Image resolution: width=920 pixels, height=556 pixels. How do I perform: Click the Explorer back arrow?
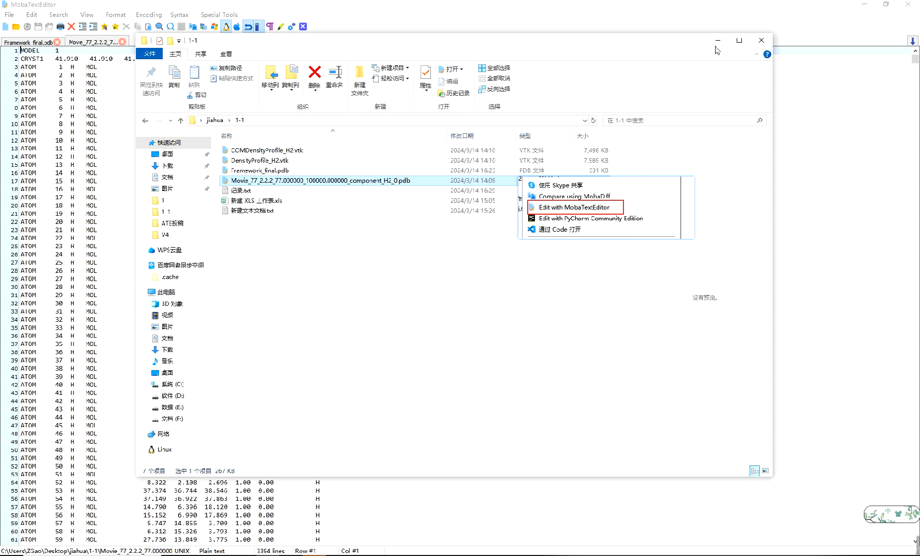[x=145, y=120]
